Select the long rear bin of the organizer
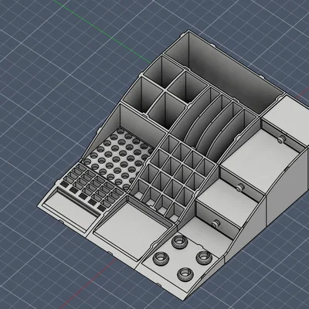The height and width of the screenshot is (309, 309). [223, 73]
